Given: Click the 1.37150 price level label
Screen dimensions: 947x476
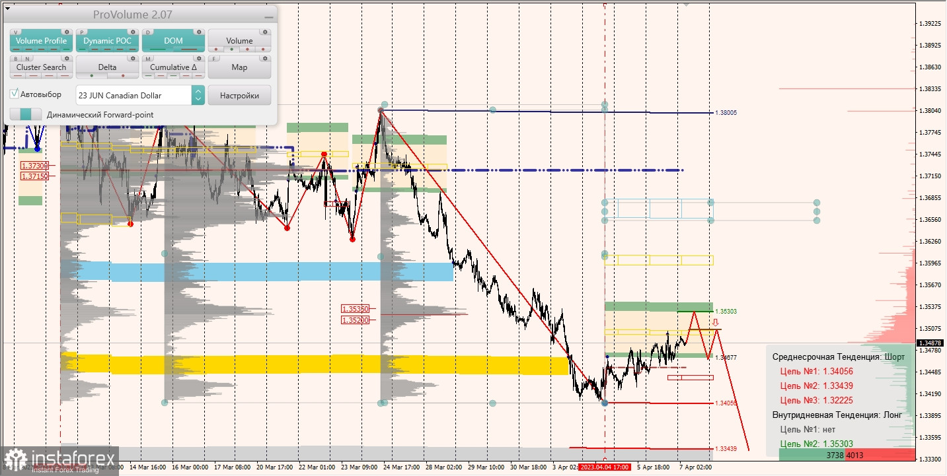Looking at the screenshot, I should [33, 176].
